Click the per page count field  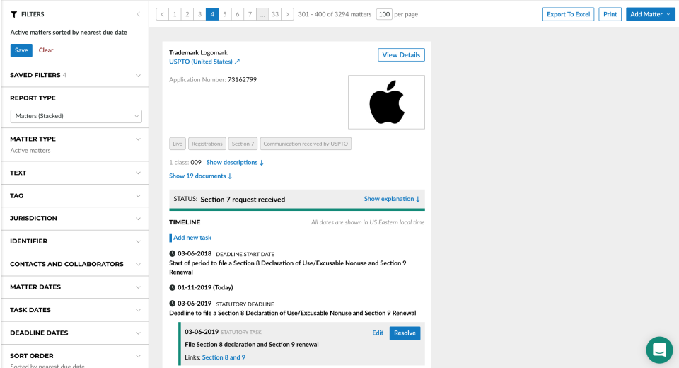tap(384, 14)
